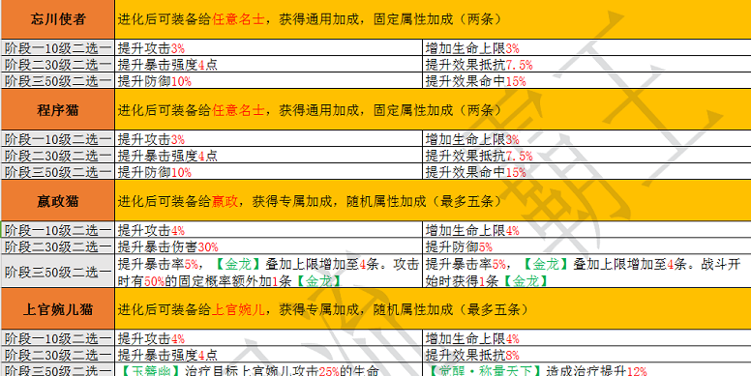The height and width of the screenshot is (376, 751).
Task: Select 提升防御10% in 忘川使者 section
Action: point(269,80)
